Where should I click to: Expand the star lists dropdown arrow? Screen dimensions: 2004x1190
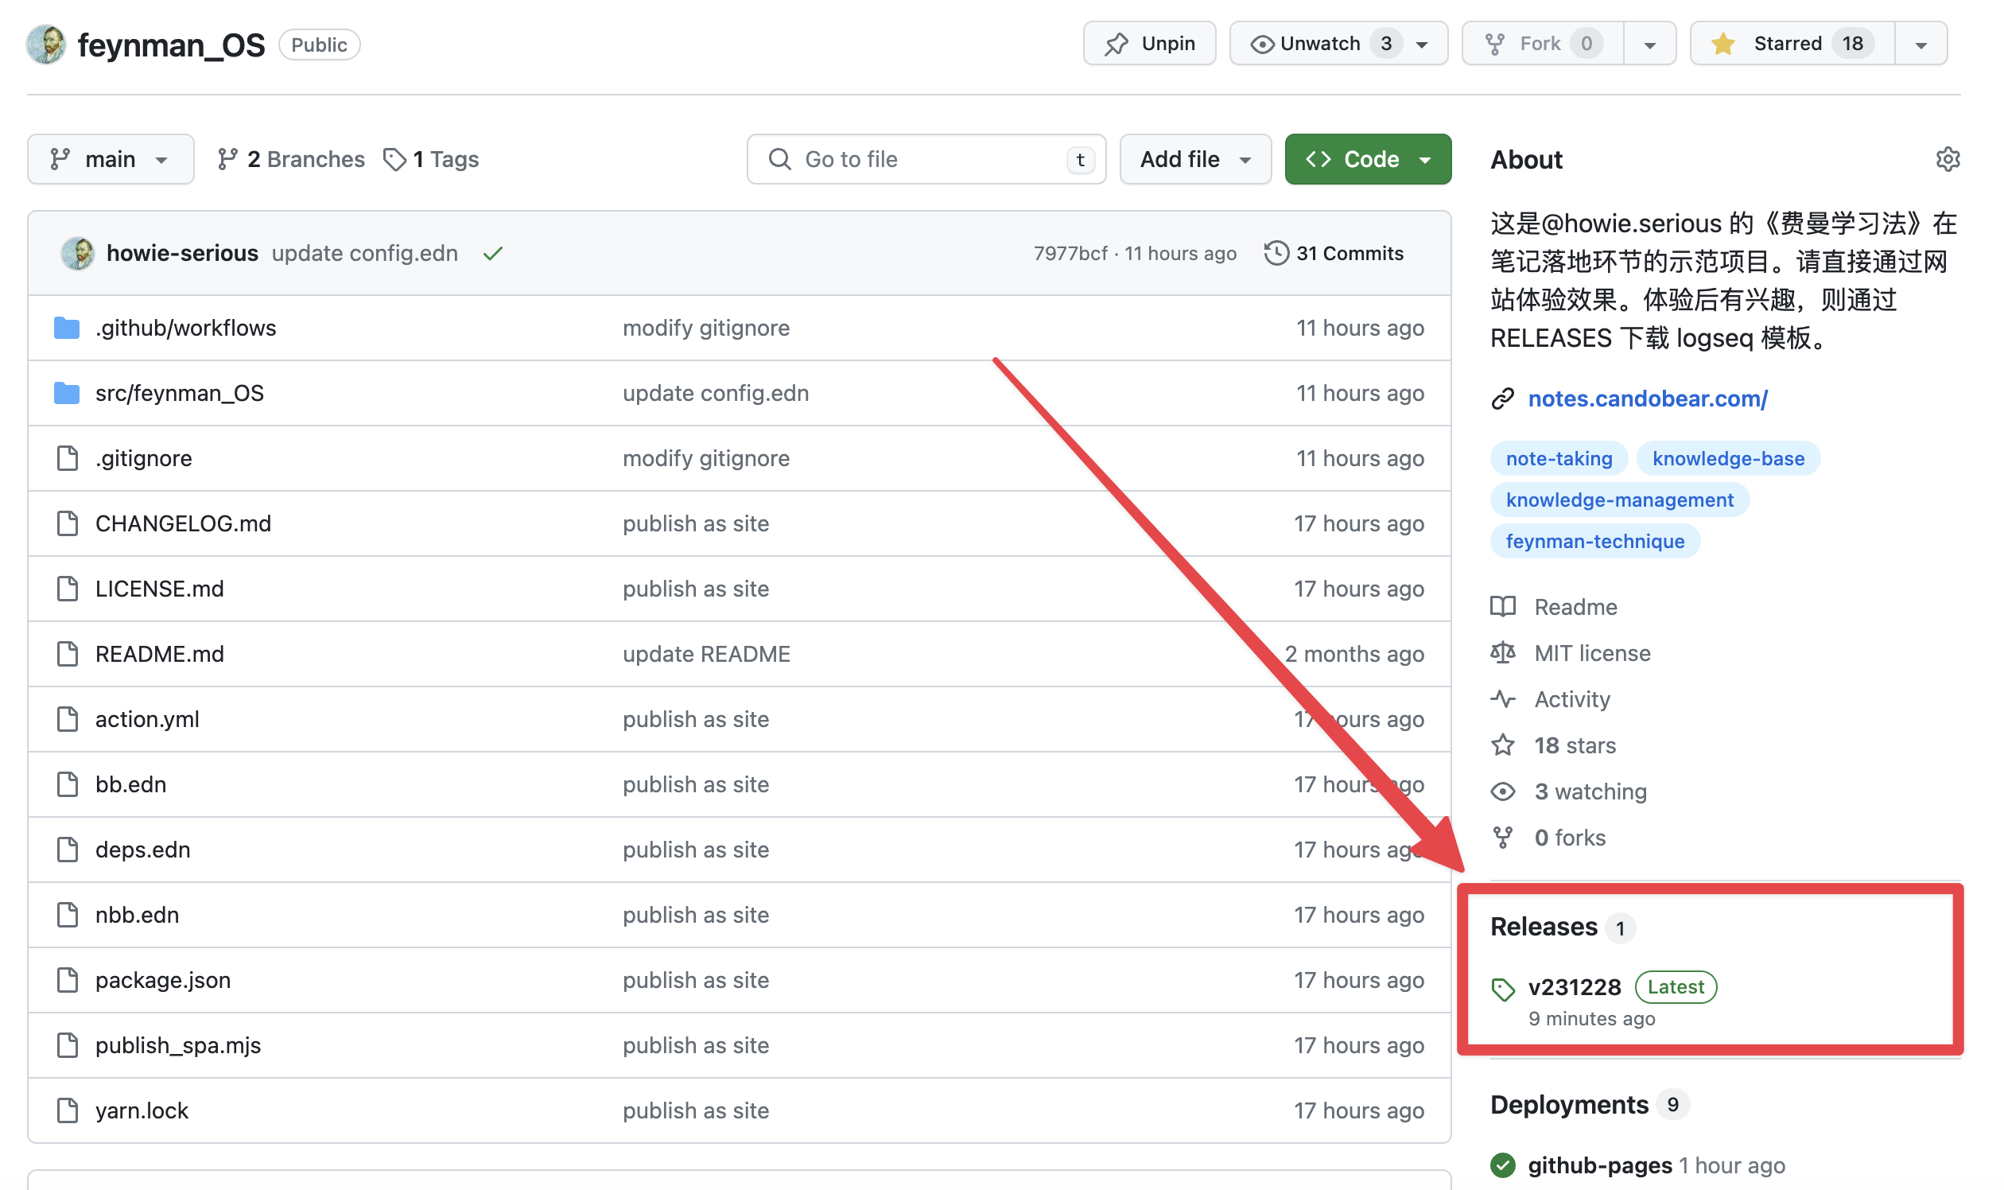point(1920,45)
